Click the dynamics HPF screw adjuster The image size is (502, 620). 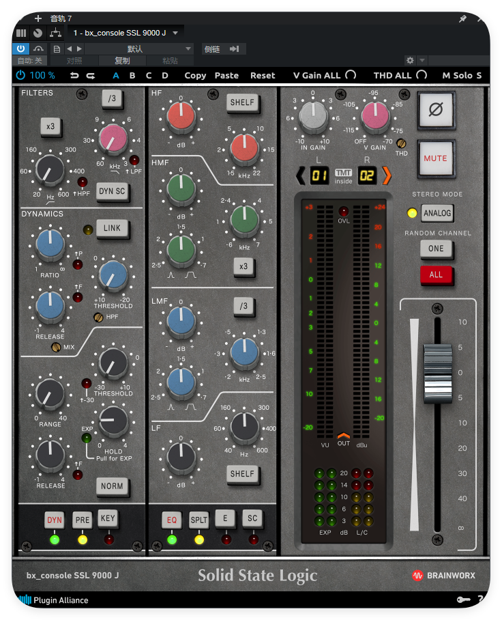[x=98, y=317]
